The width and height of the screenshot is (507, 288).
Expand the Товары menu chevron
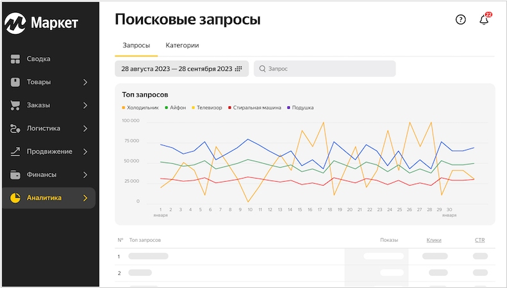pos(85,83)
